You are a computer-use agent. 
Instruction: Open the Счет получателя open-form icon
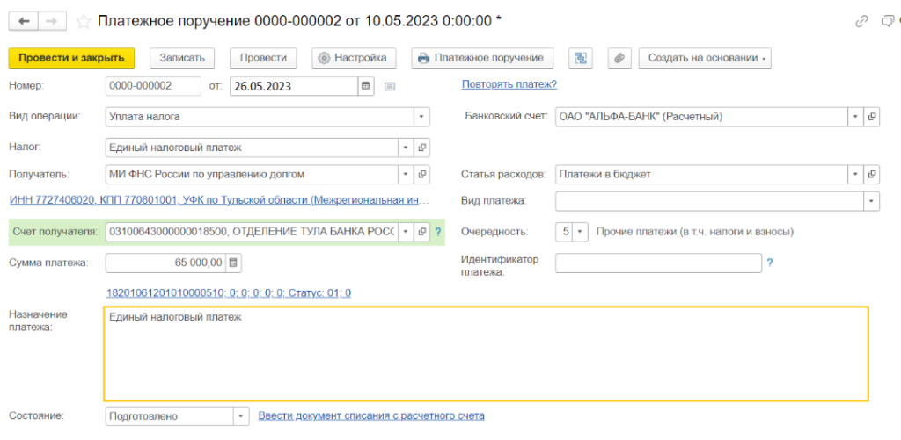[421, 232]
